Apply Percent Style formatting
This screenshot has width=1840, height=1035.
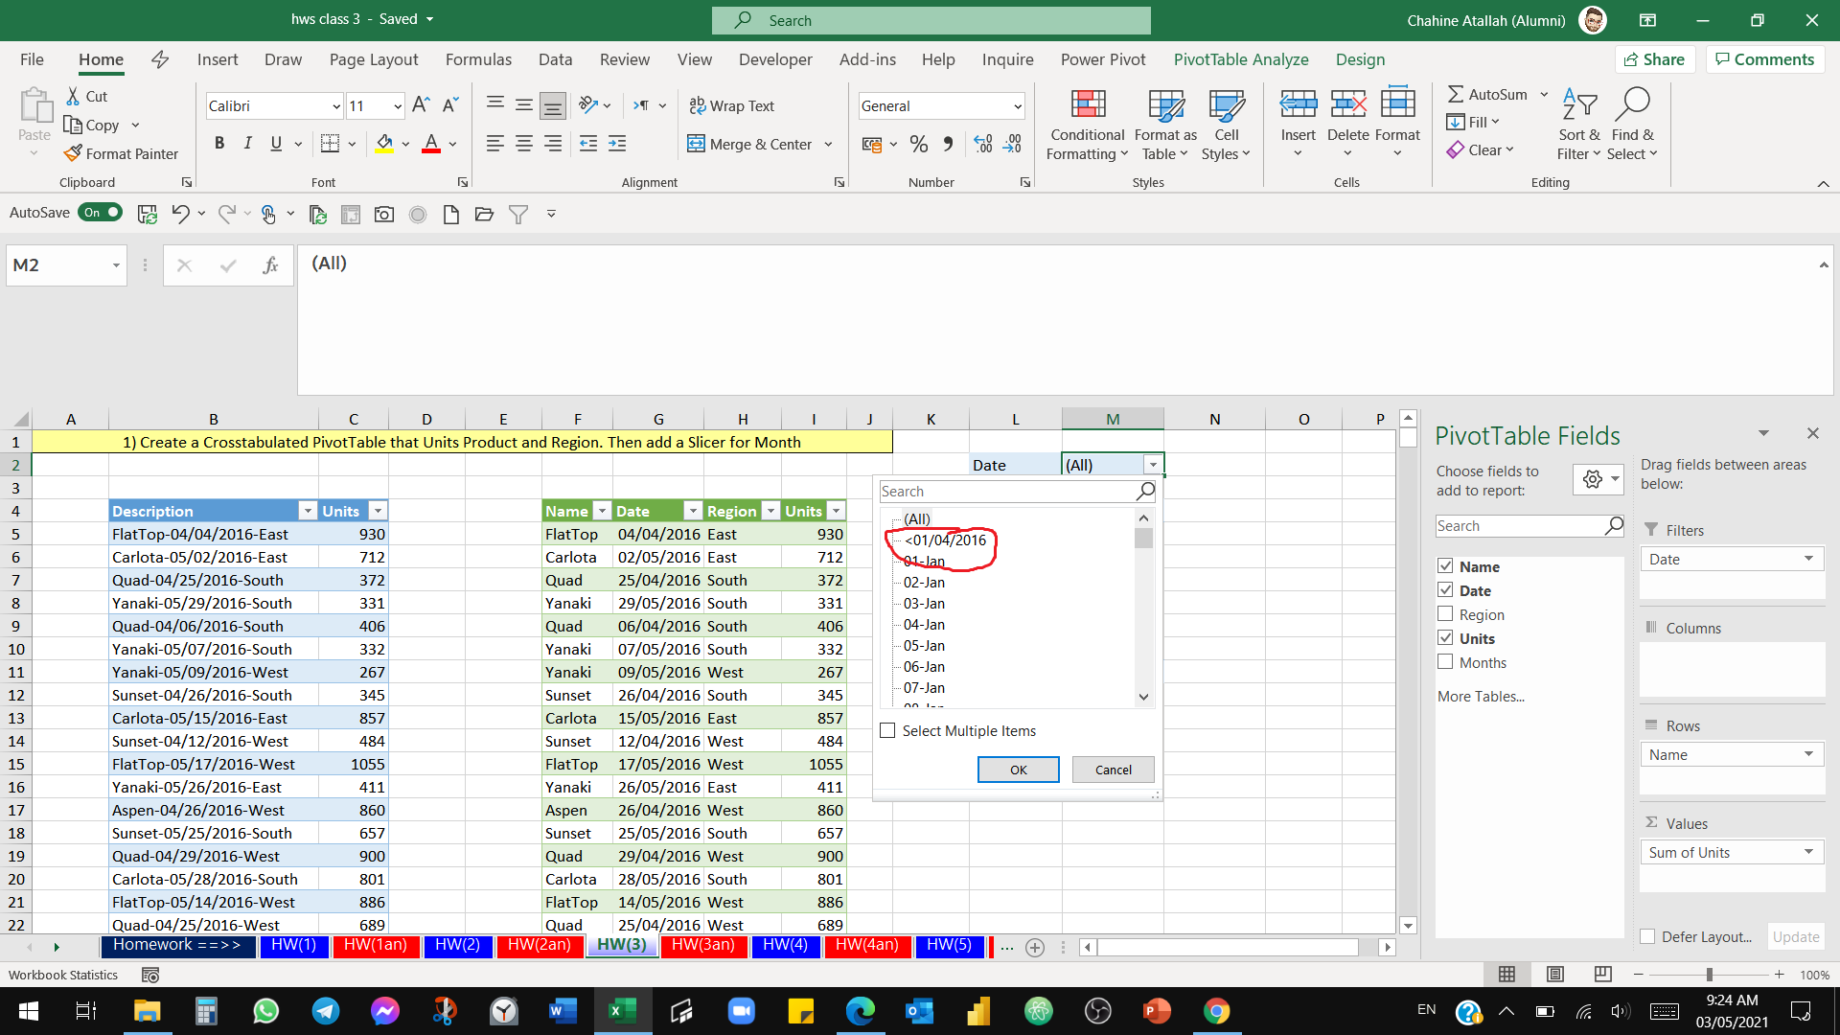pyautogui.click(x=918, y=144)
